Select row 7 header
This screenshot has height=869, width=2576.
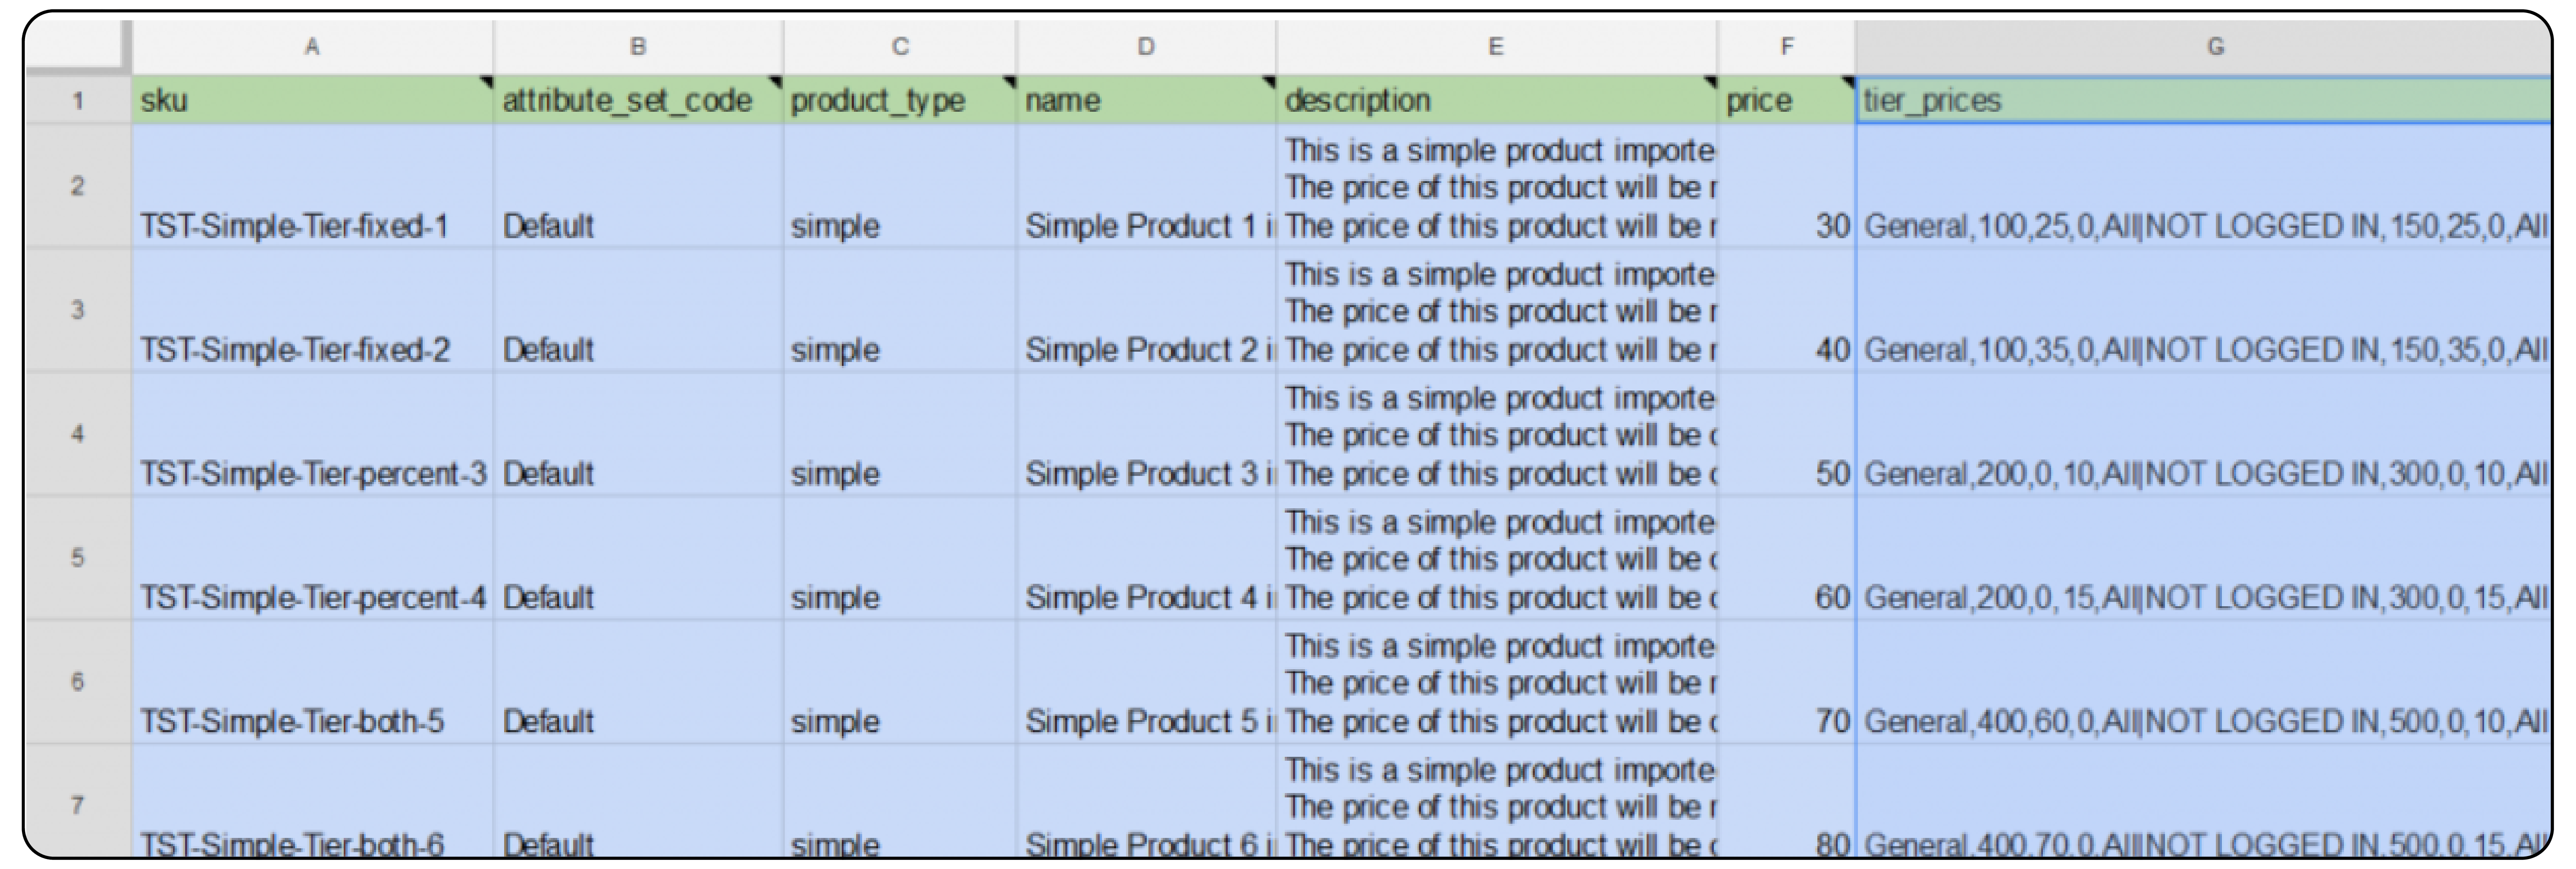[78, 801]
